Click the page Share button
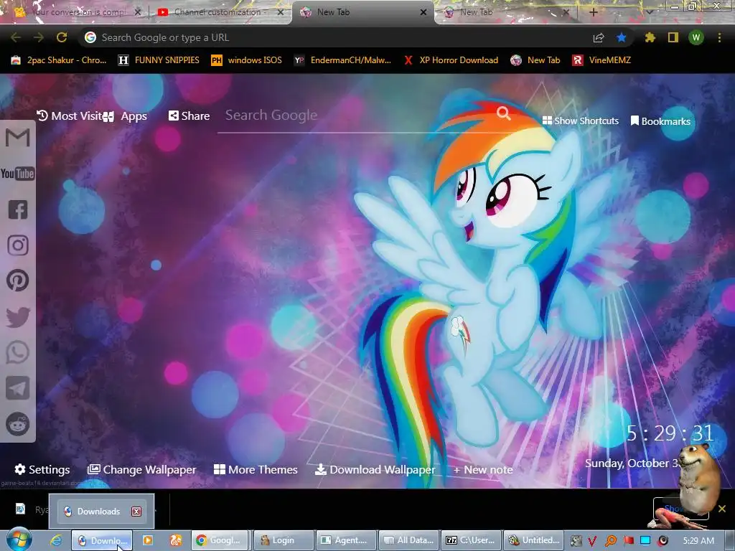Screen dimensions: 735x551 (189, 116)
